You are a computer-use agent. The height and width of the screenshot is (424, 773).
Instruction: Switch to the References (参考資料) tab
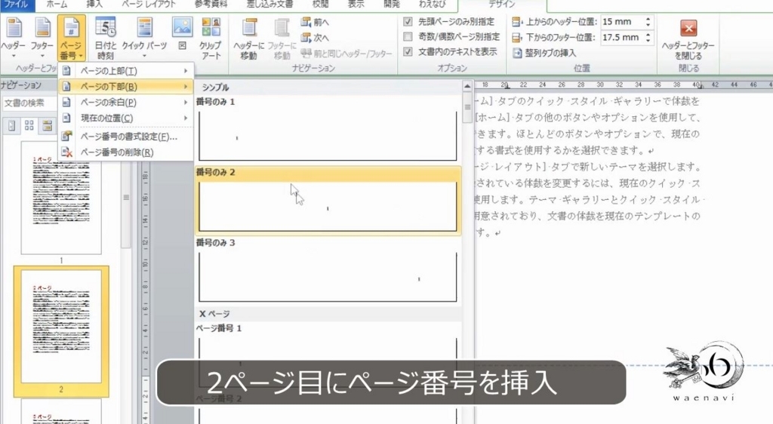click(x=211, y=5)
